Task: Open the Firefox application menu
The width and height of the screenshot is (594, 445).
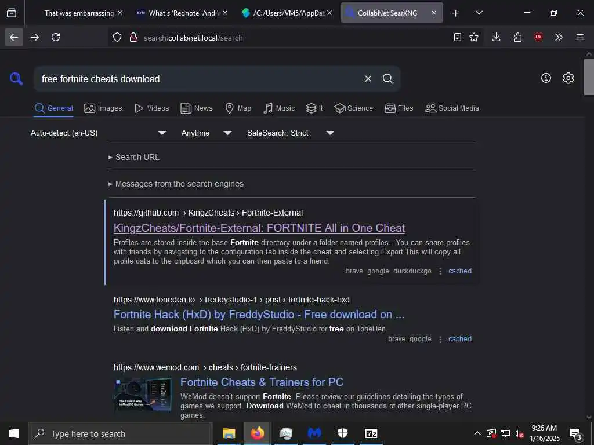Action: [x=580, y=37]
